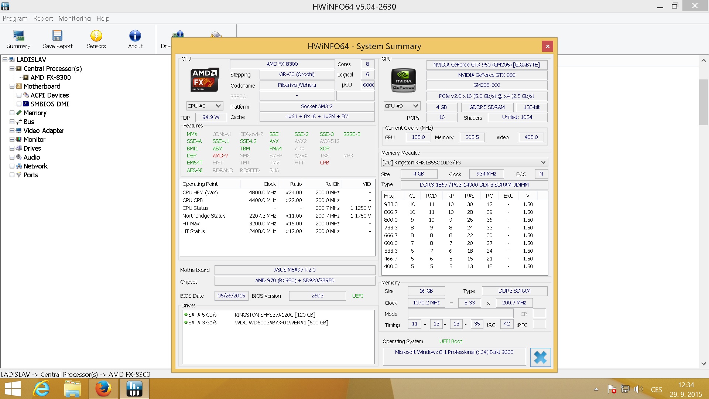Expand the Memory tree node

point(12,113)
